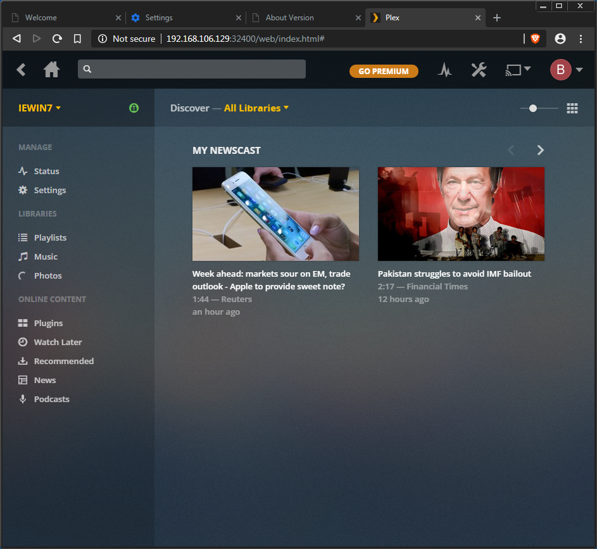This screenshot has width=597, height=549.
Task: Click the Plugins grid icon
Action: [23, 323]
